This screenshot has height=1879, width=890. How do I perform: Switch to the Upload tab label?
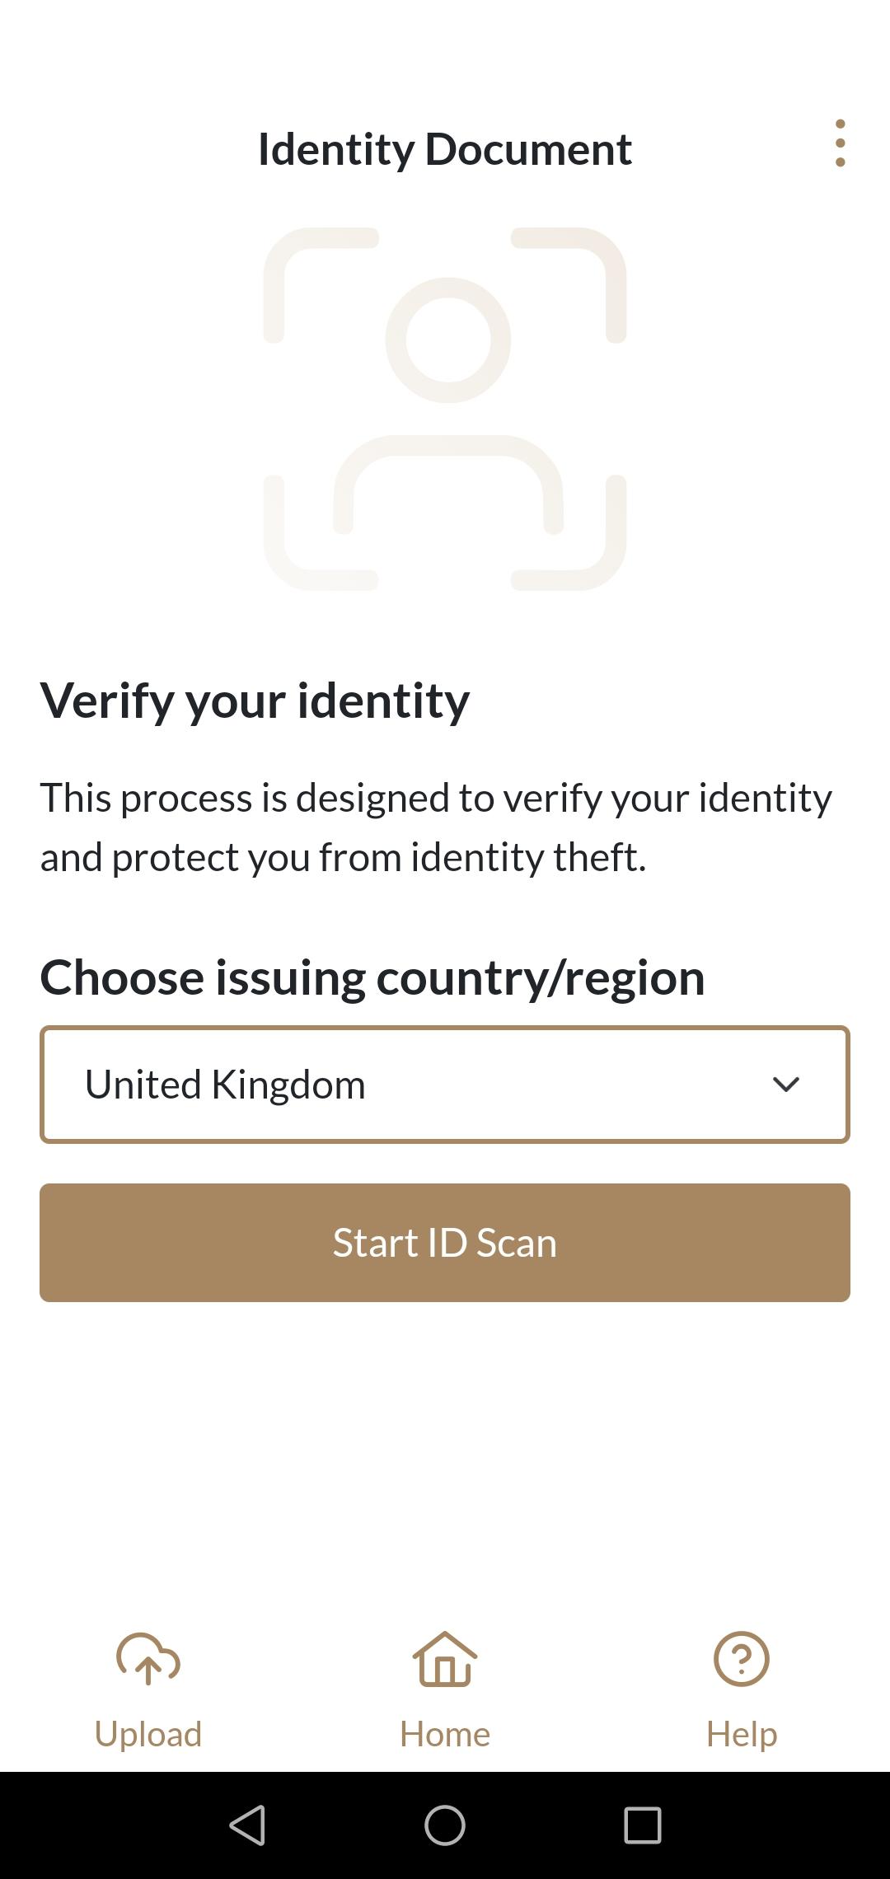click(x=148, y=1734)
